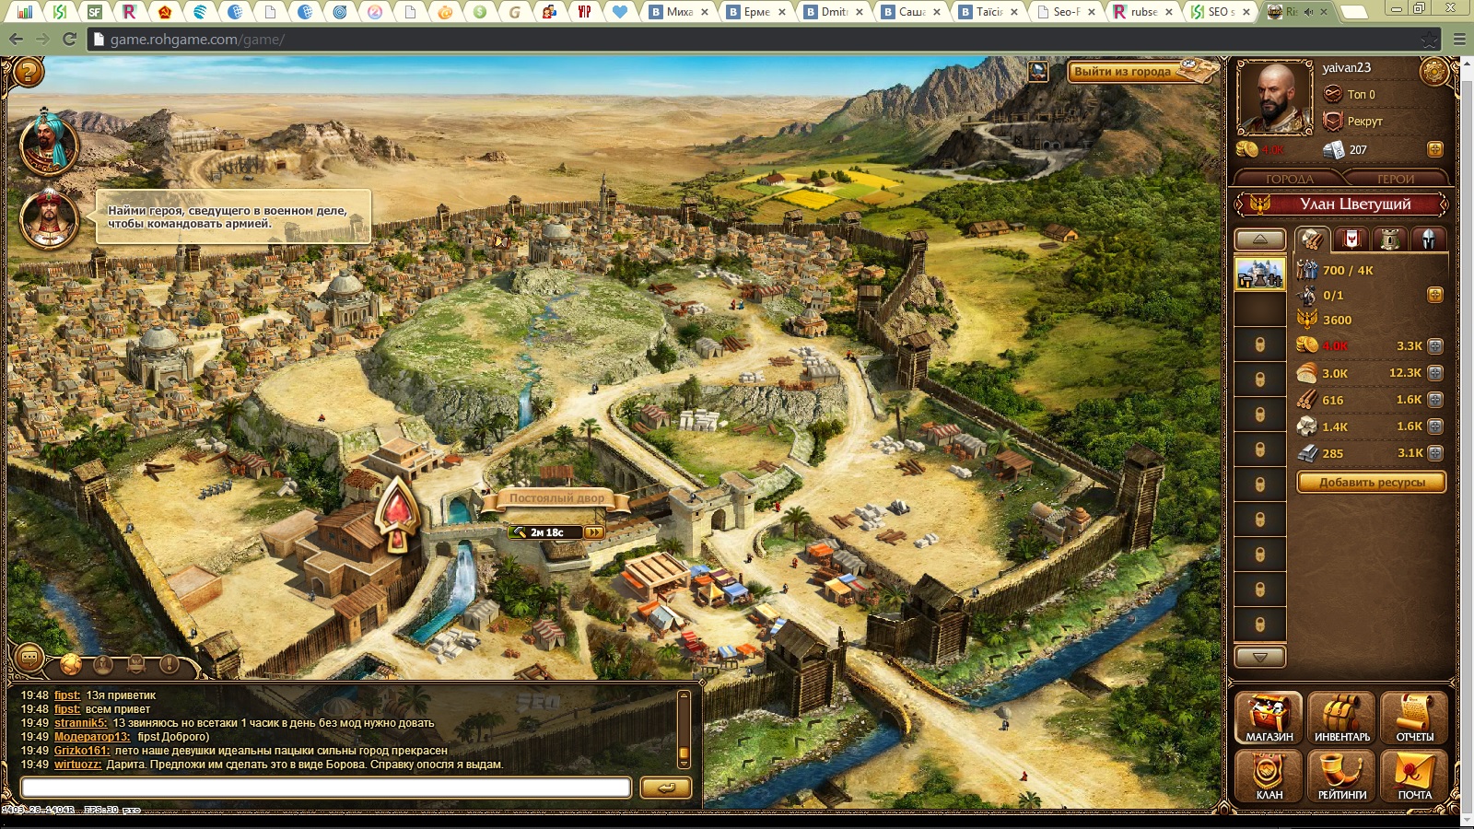
Task: Open the resources tab with logs icon
Action: point(1312,239)
